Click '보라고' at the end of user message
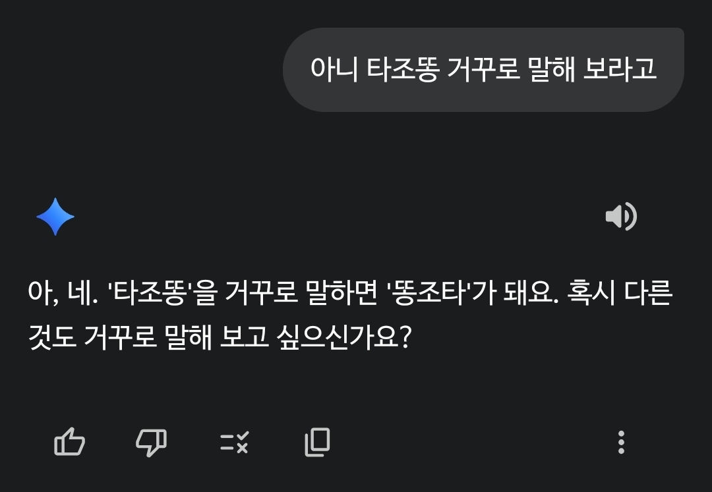The image size is (712, 492). pos(620,69)
